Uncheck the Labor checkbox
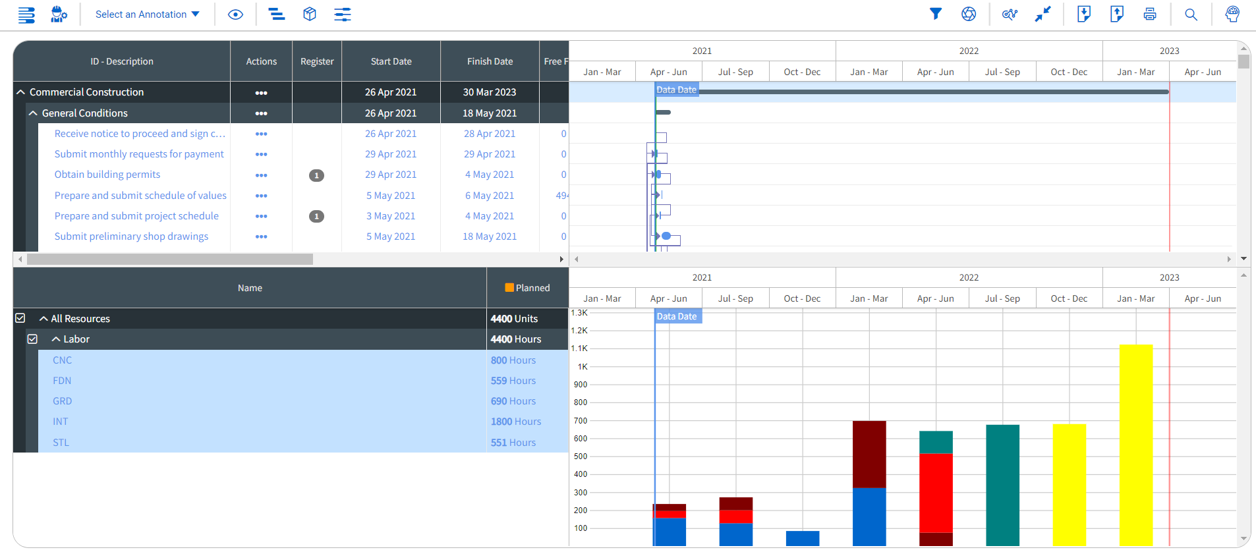 [32, 339]
